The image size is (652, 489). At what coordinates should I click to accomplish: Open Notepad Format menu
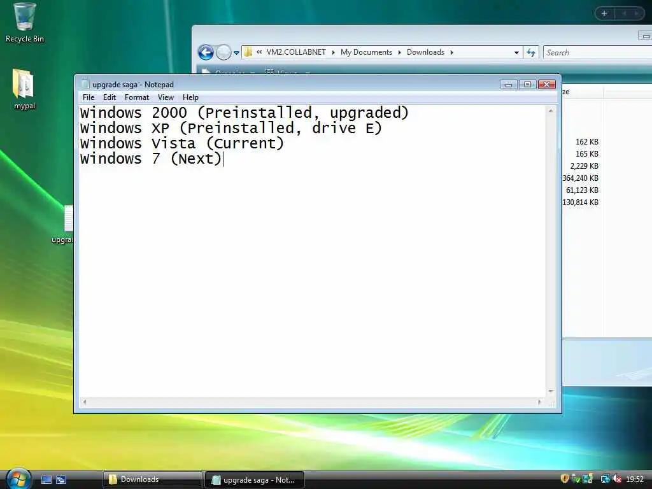coord(137,97)
